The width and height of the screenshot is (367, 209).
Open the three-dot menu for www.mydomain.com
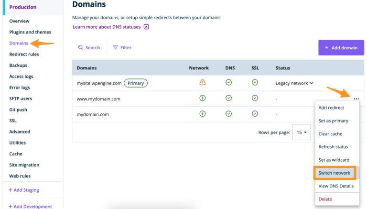coord(356,99)
